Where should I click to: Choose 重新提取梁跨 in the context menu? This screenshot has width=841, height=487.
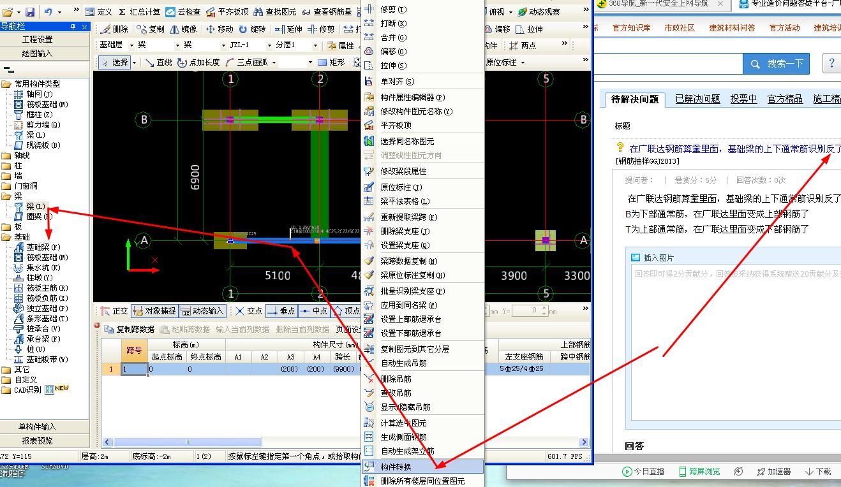(408, 217)
